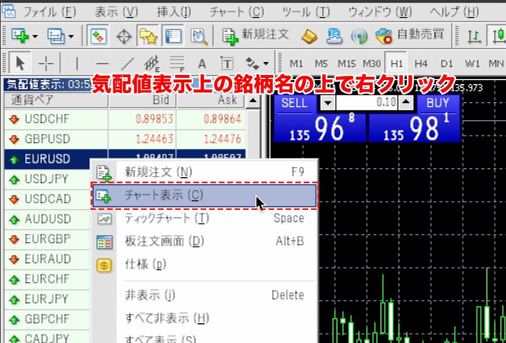Click the Market Watch scroll-up arrow

coord(254,102)
